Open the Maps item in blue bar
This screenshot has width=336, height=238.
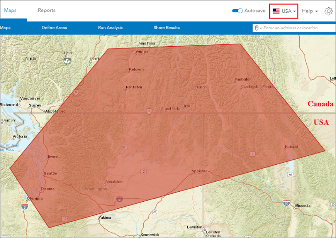pyautogui.click(x=5, y=28)
